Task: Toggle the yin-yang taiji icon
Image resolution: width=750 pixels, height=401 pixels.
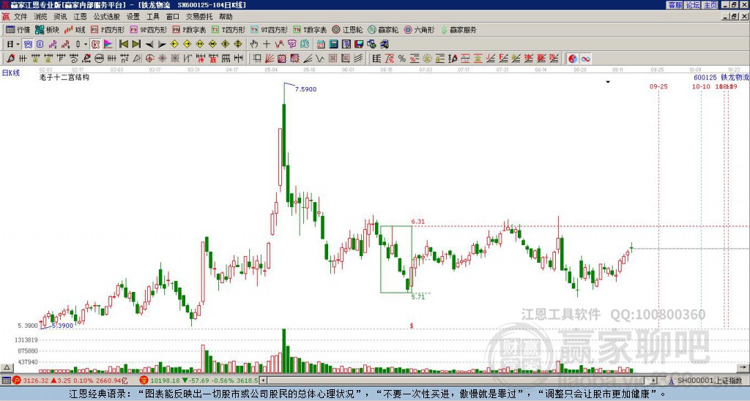Action: click(x=572, y=59)
